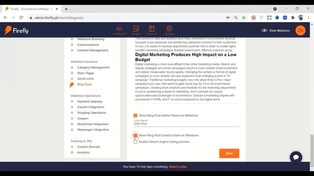Click the recording indicator icon in title bar
The height and width of the screenshot is (176, 314).
275,9
